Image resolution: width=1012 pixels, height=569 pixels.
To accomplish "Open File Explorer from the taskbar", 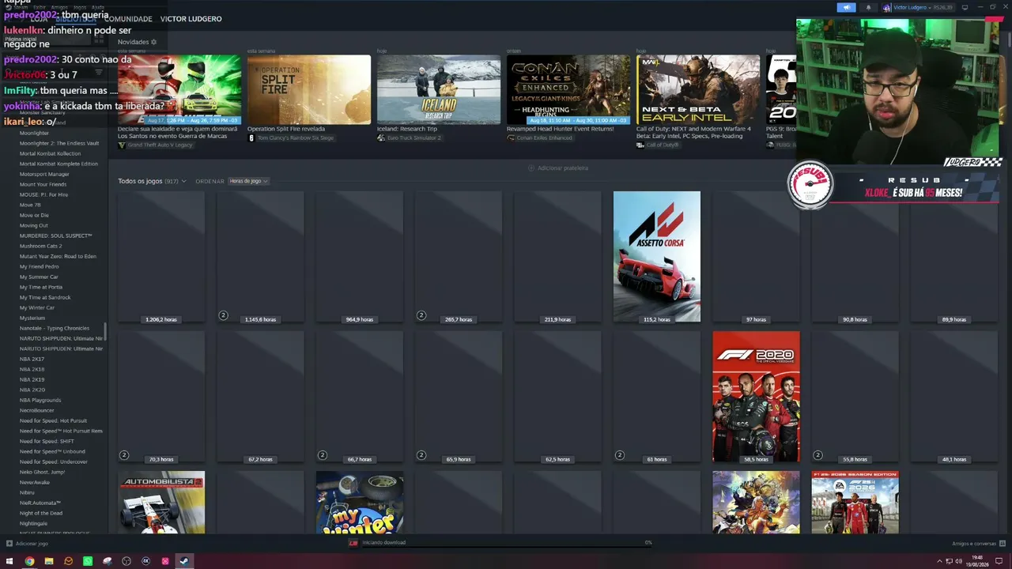I will (49, 561).
